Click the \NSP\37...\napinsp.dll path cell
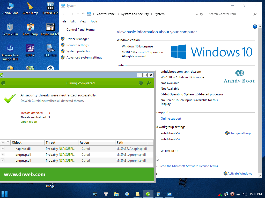Screen dimensions: 265x198 pos(132,149)
